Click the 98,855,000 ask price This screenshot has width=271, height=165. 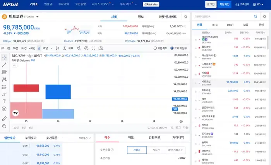43,146
